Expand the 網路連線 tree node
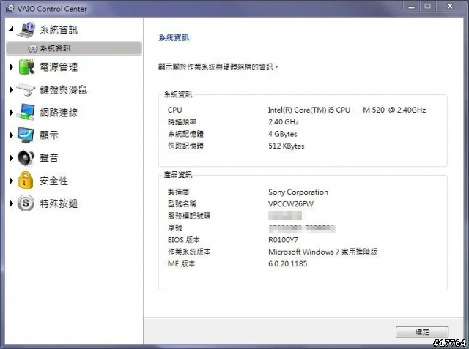The image size is (469, 349). (12, 113)
